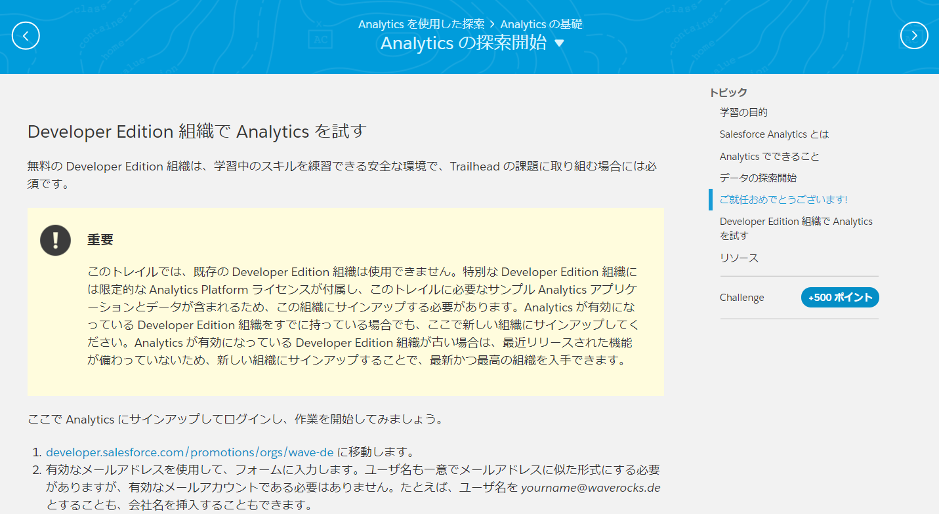Image resolution: width=939 pixels, height=514 pixels.
Task: Open the Challenge sidebar link
Action: [741, 298]
